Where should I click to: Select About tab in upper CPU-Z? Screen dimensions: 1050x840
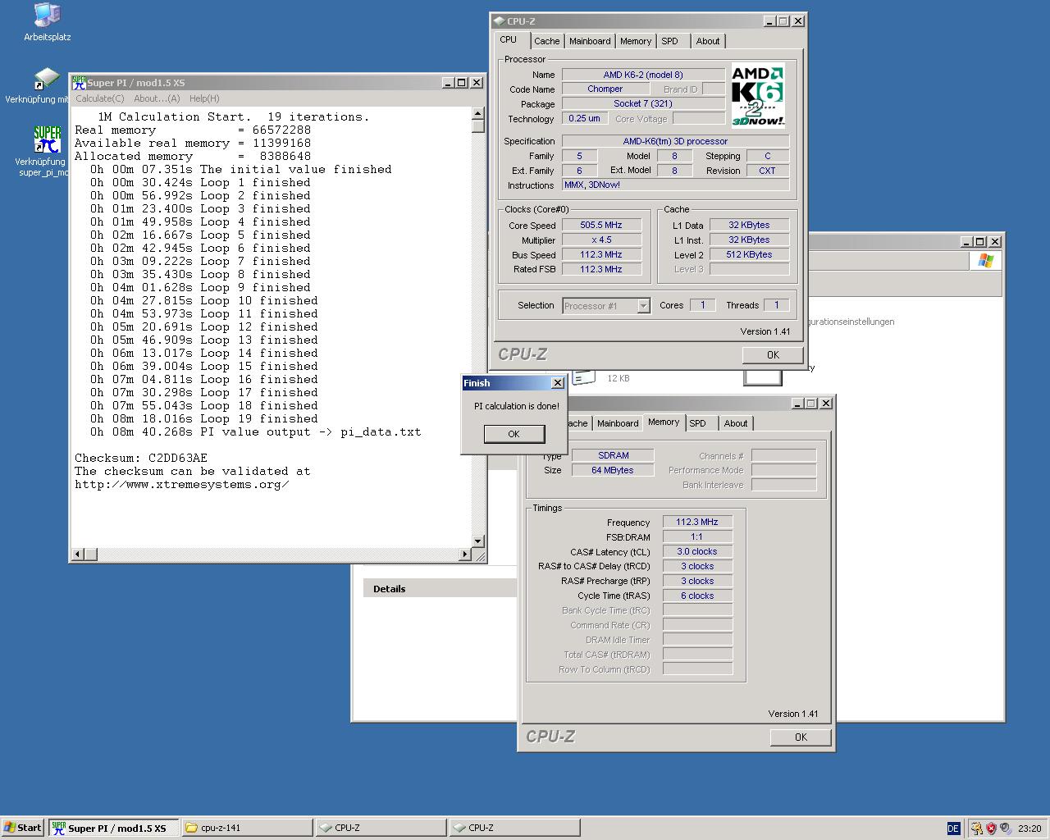pos(708,41)
